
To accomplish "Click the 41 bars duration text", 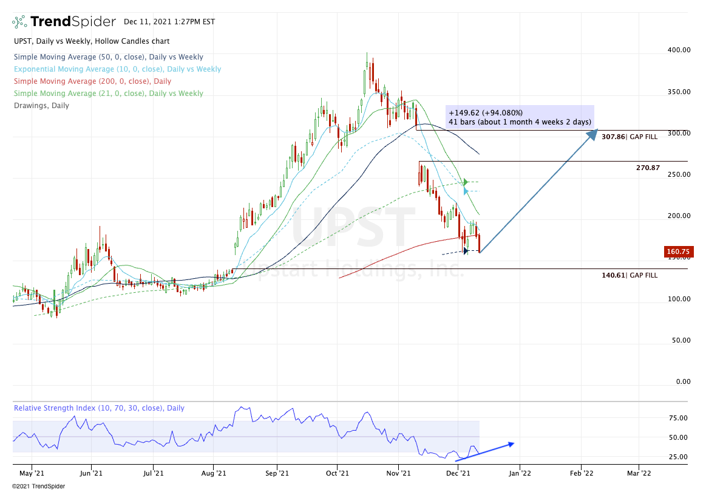I will tap(520, 122).
